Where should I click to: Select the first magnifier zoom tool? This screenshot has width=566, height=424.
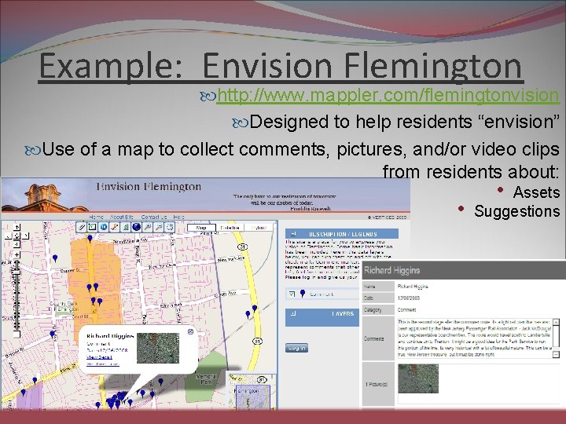tap(147, 227)
